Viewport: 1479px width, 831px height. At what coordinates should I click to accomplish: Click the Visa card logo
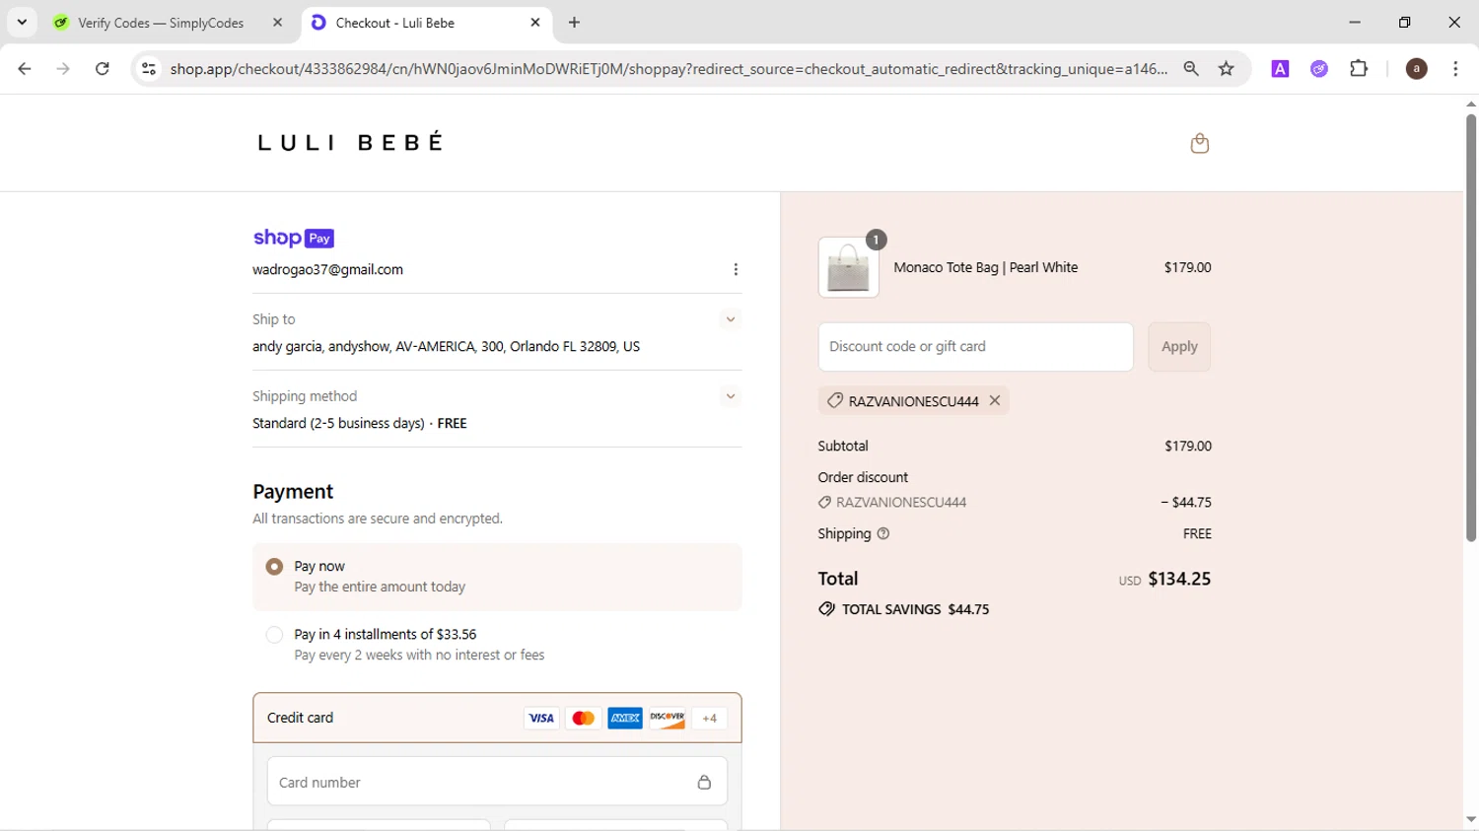[x=541, y=718]
